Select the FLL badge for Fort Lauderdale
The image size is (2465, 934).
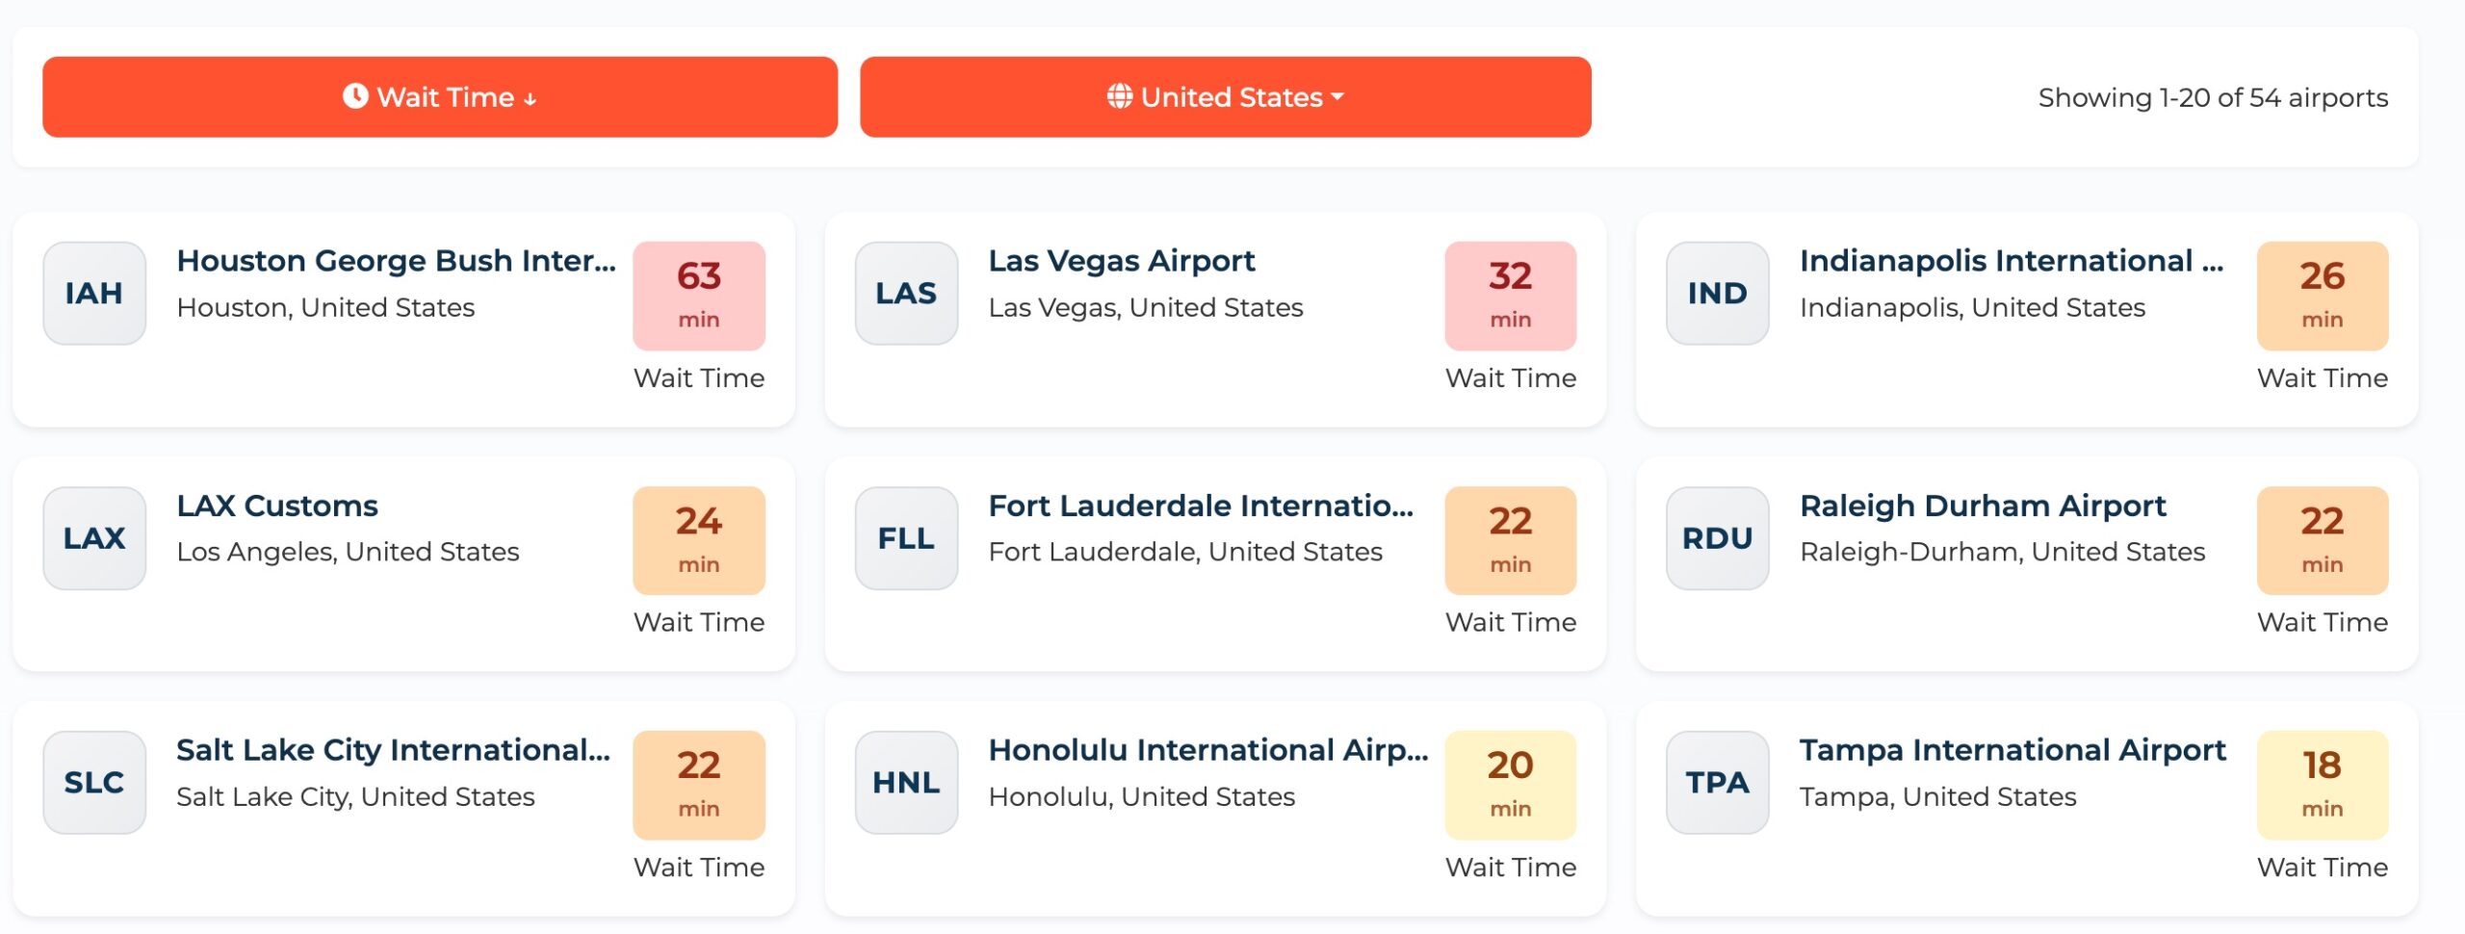coord(904,536)
